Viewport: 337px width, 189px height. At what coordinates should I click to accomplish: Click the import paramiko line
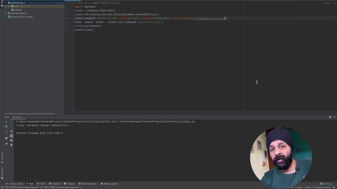point(85,7)
